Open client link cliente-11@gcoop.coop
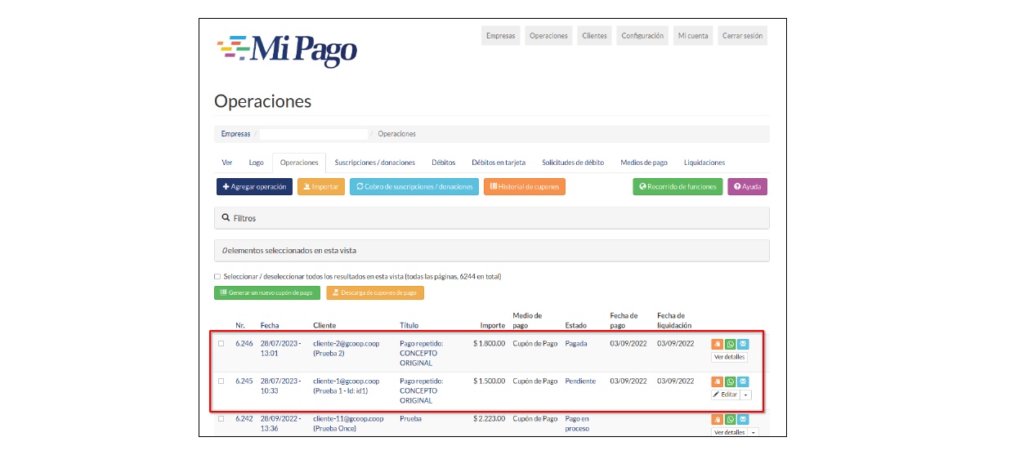The width and height of the screenshot is (1015, 455). point(348,419)
